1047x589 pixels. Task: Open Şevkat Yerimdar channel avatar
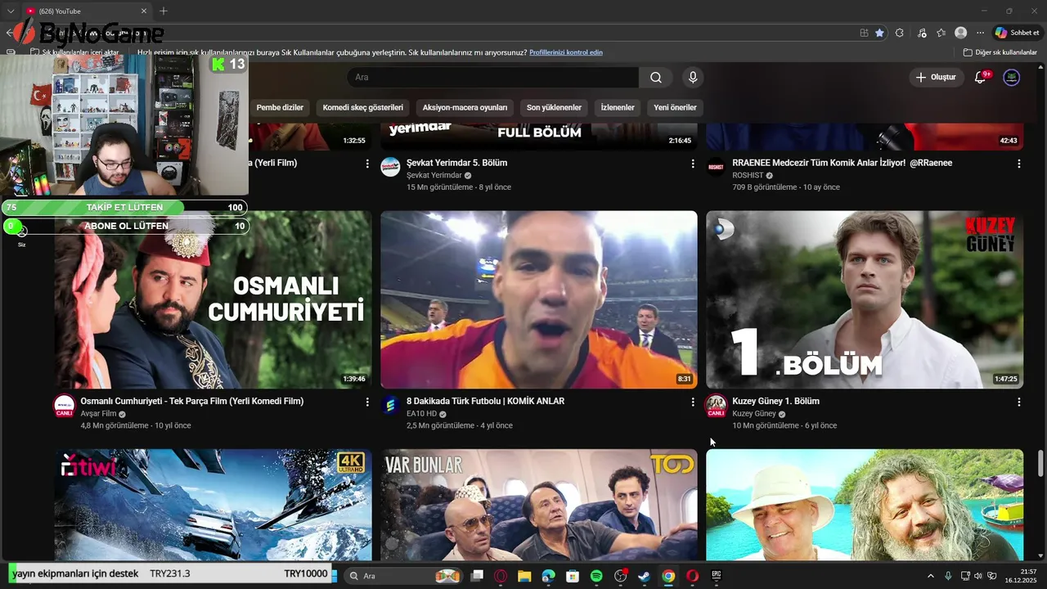pyautogui.click(x=391, y=167)
